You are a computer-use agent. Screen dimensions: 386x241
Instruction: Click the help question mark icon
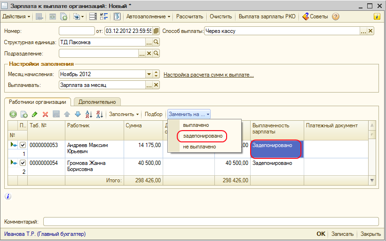(336, 16)
